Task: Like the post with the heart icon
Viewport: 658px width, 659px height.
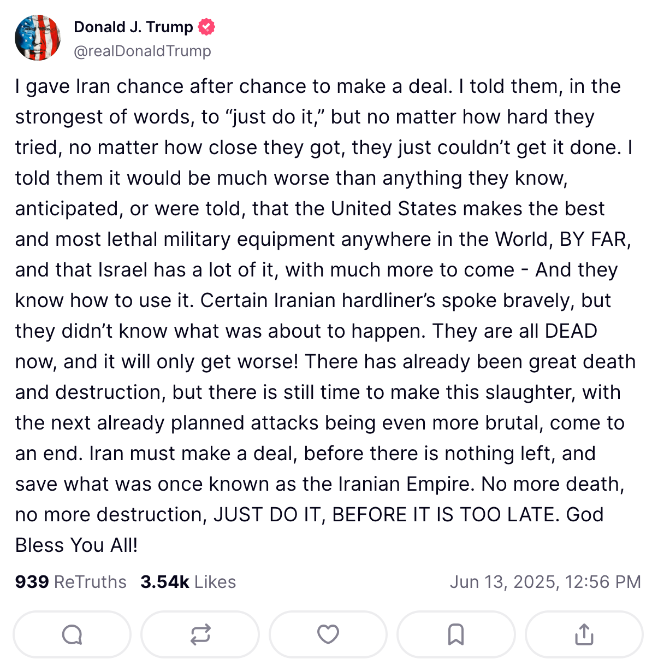Action: click(328, 634)
